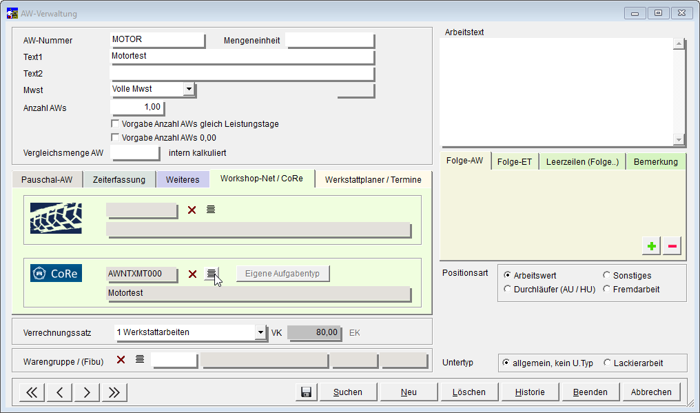Go to next record arrow
Screen dimensions: 700x413
(x=87, y=392)
